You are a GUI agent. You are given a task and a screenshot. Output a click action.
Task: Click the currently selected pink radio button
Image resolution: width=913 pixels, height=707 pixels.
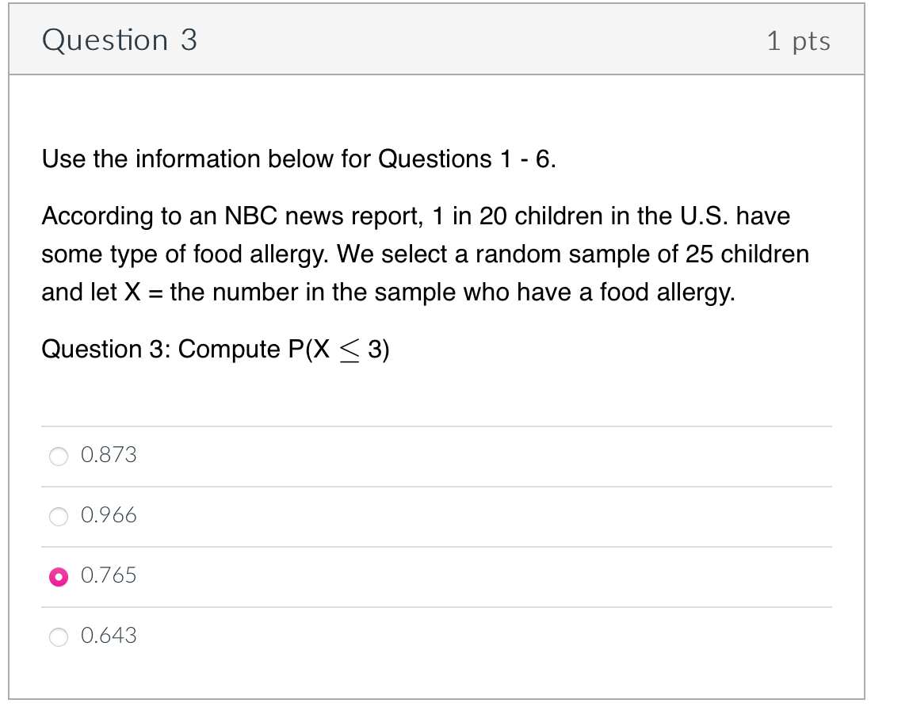point(59,575)
